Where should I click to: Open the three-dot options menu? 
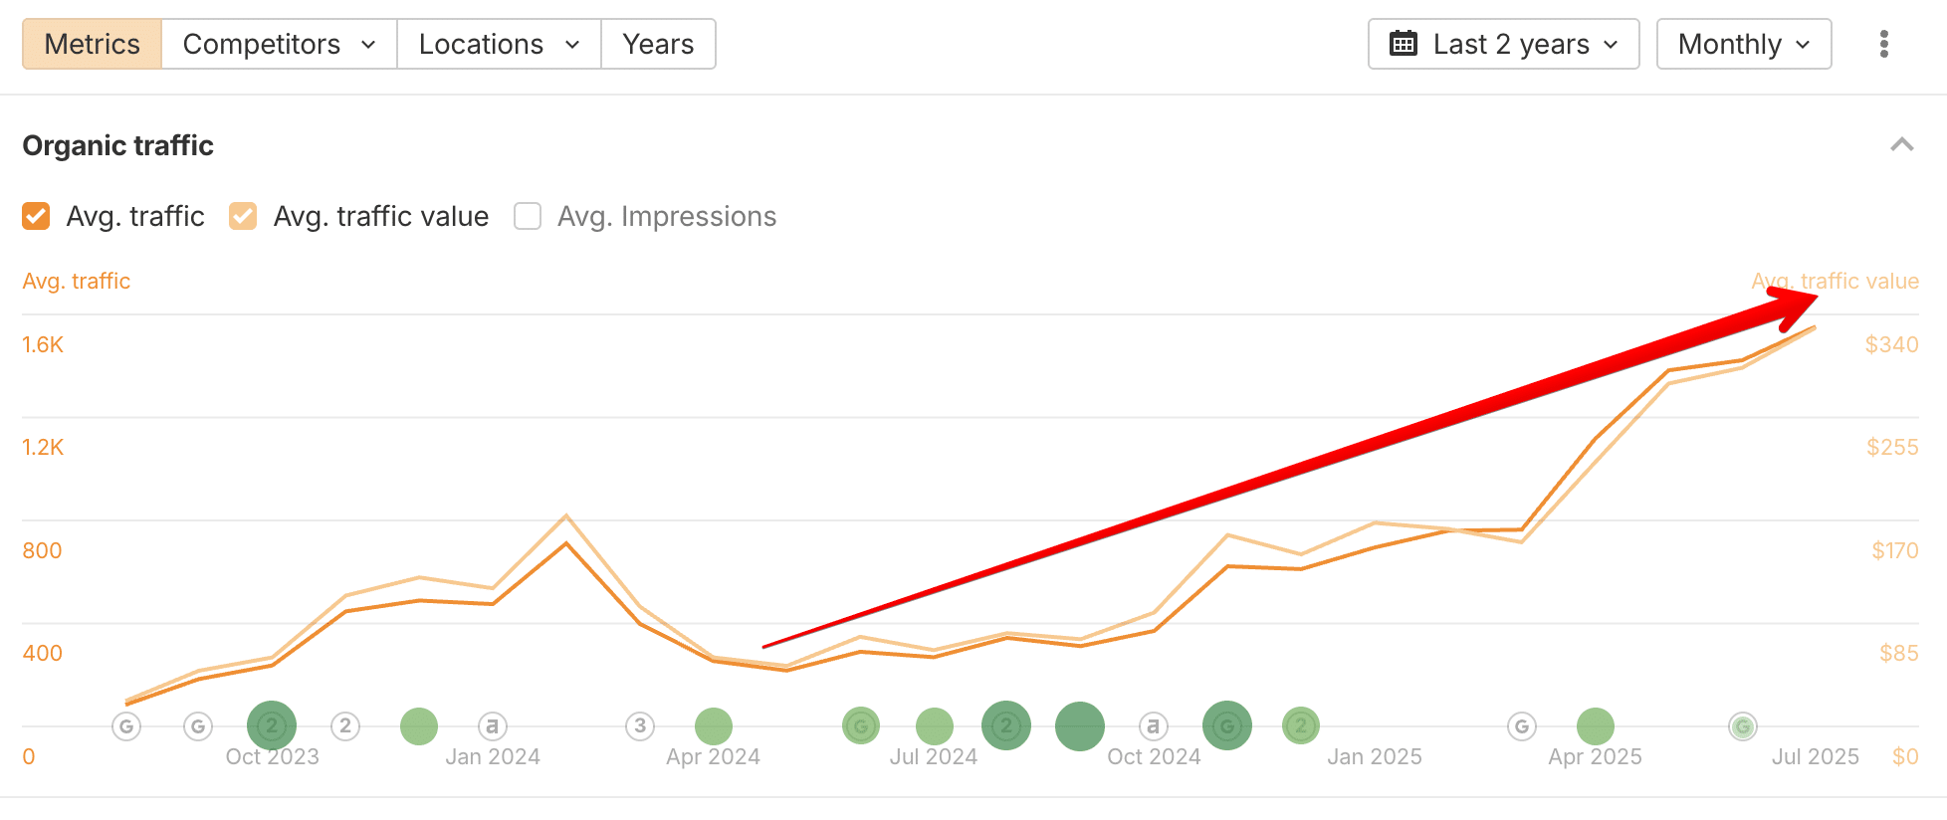coord(1884,44)
